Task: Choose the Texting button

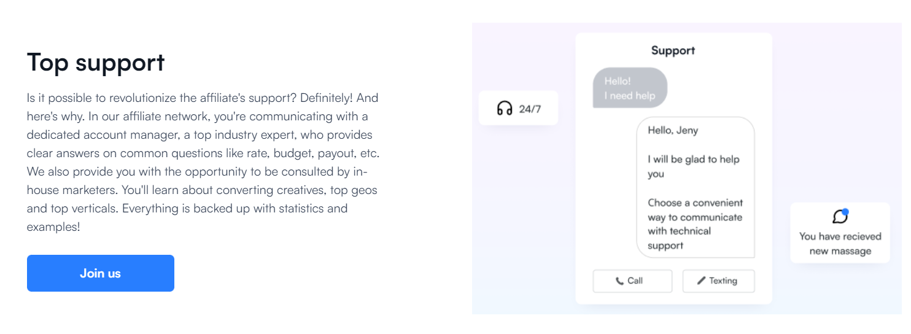Action: click(x=718, y=281)
